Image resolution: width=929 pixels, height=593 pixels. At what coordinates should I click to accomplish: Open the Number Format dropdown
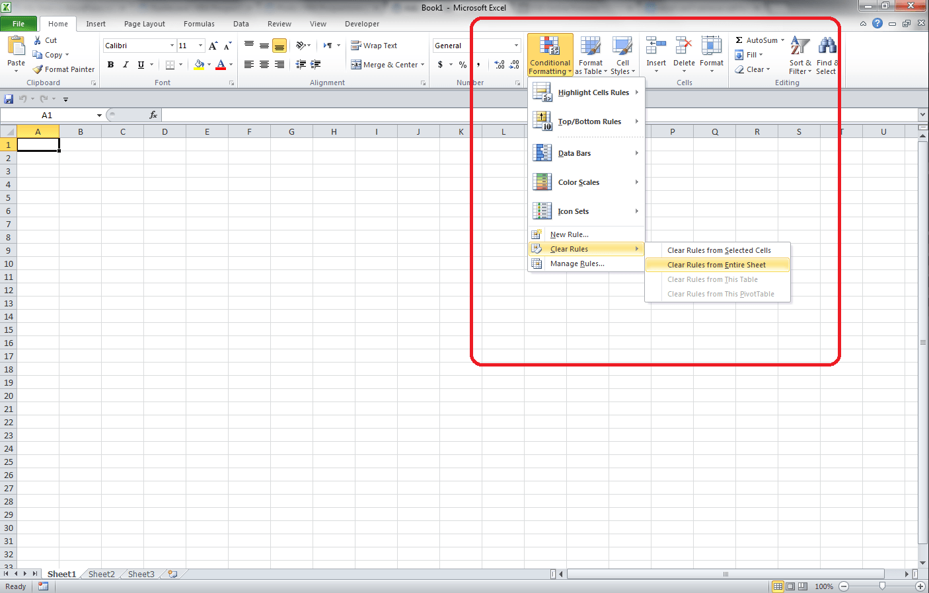(515, 45)
